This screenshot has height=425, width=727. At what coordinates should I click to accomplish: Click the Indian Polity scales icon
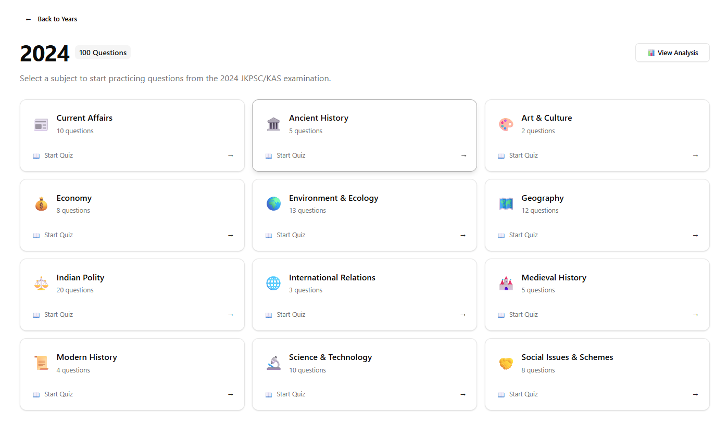41,284
